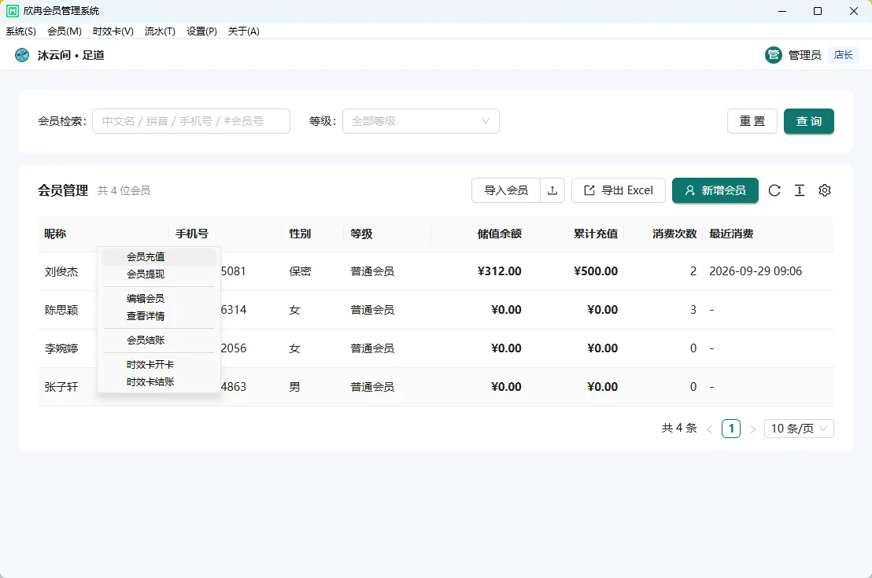The width and height of the screenshot is (872, 578).
Task: Open the 时效卡(V) menu
Action: pos(113,31)
